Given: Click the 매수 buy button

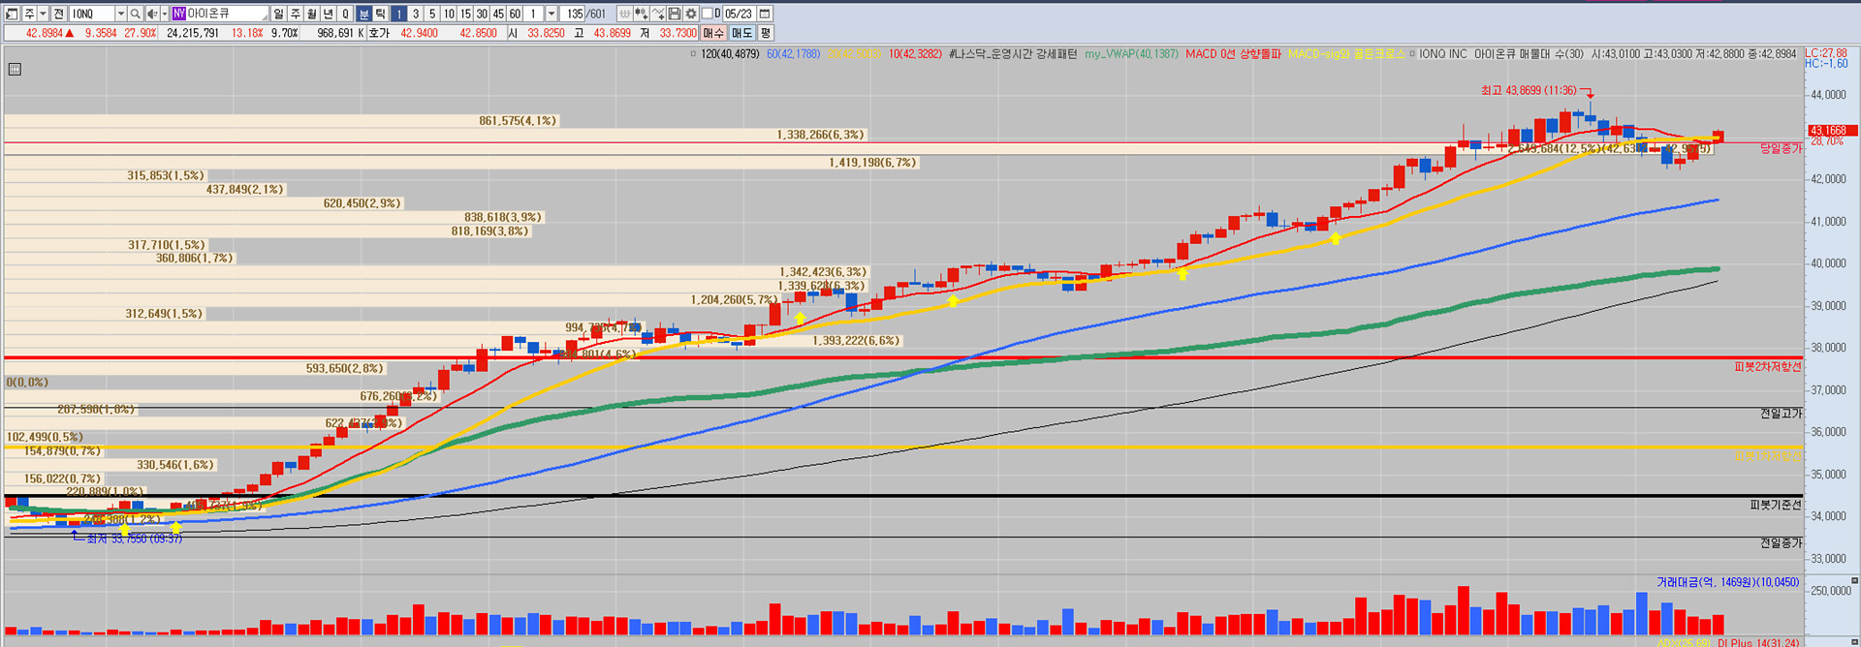Looking at the screenshot, I should point(713,33).
